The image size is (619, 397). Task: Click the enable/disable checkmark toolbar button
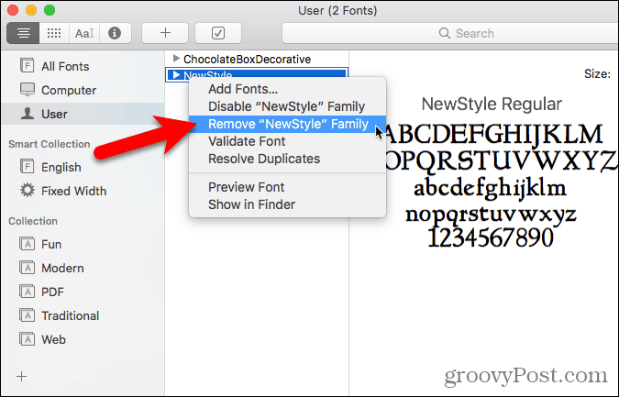pos(218,33)
